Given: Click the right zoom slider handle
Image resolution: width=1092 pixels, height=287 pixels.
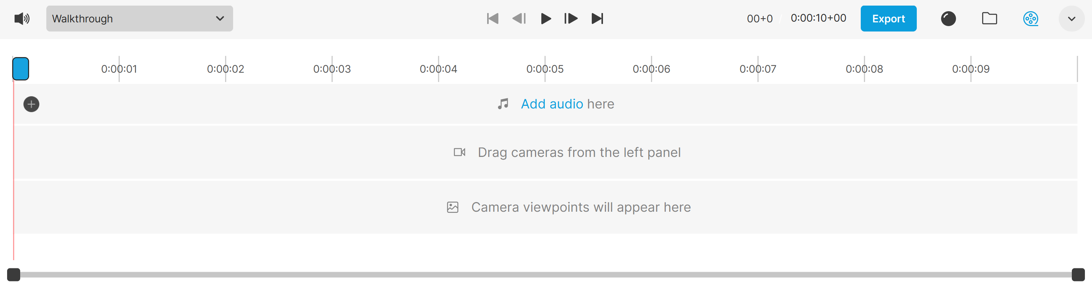Looking at the screenshot, I should pos(1078,275).
